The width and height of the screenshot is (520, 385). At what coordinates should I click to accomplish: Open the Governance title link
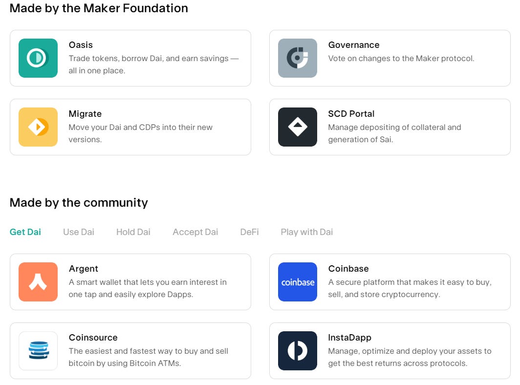[354, 45]
